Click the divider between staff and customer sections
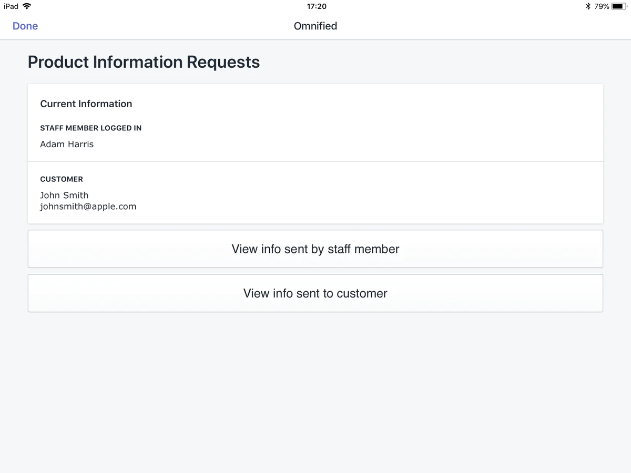Viewport: 631px width, 473px height. [x=315, y=162]
